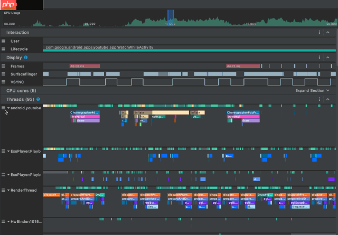
Task: Click the CPU cores (6) label
Action: coord(21,90)
